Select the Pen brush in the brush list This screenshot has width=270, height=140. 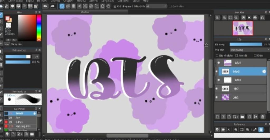[x=20, y=118]
